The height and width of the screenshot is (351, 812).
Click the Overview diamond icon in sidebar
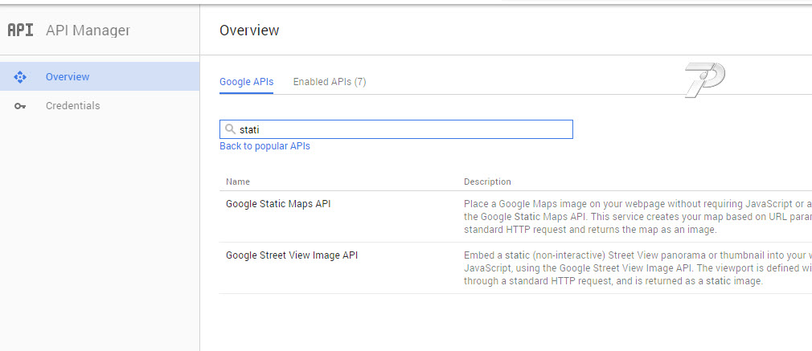tap(20, 76)
